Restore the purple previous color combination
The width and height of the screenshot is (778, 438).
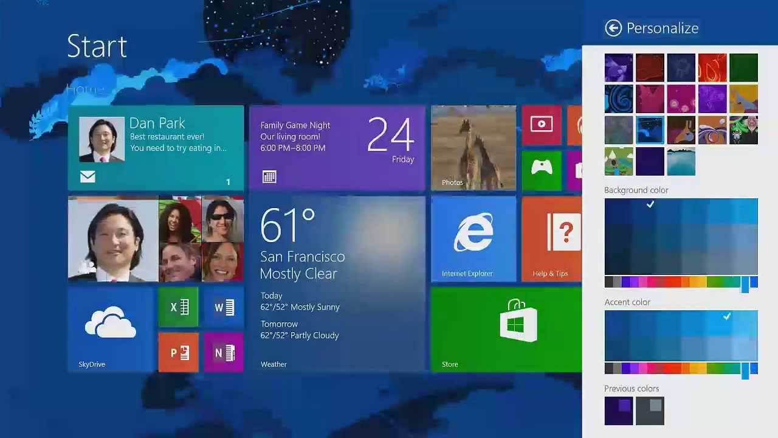(619, 411)
